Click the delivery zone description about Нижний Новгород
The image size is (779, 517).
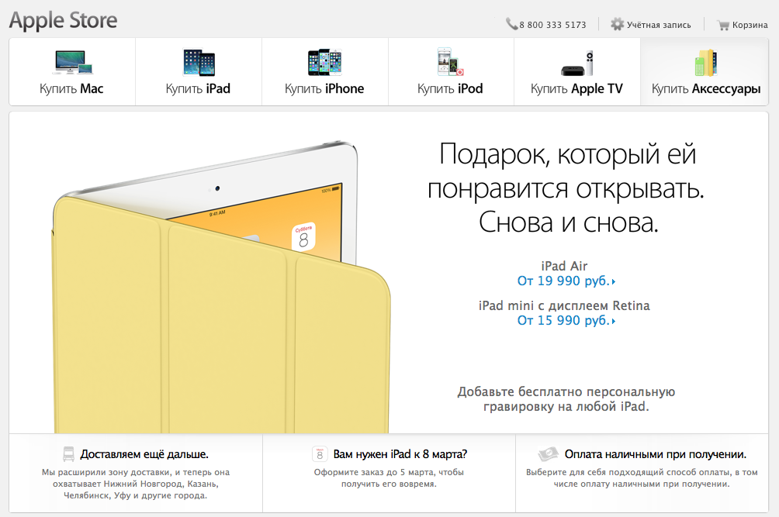click(x=136, y=484)
